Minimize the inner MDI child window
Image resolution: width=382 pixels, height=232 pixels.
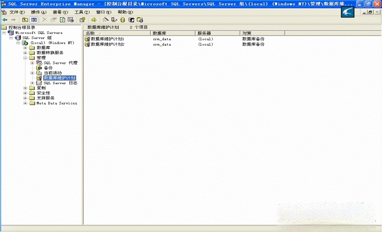365,12
